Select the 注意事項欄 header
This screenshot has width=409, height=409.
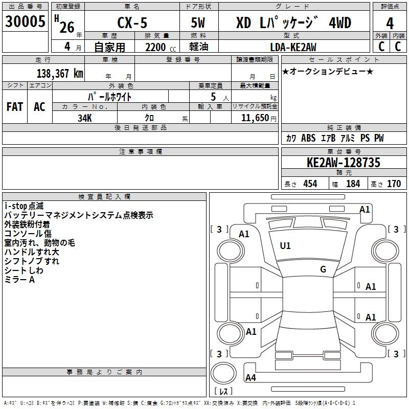point(141,151)
